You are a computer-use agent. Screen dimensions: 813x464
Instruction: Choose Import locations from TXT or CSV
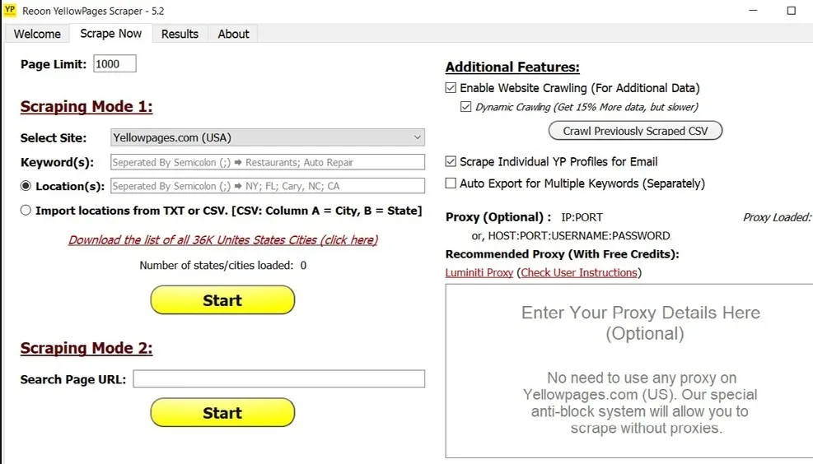pos(26,211)
